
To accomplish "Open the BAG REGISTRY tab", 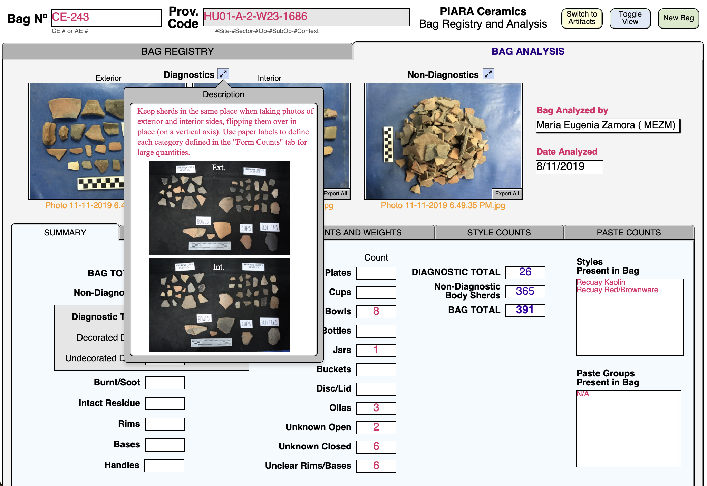I will [x=177, y=51].
